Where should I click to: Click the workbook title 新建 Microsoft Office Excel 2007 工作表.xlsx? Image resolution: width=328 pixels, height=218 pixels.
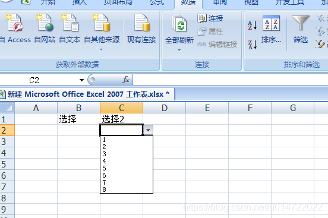click(86, 94)
